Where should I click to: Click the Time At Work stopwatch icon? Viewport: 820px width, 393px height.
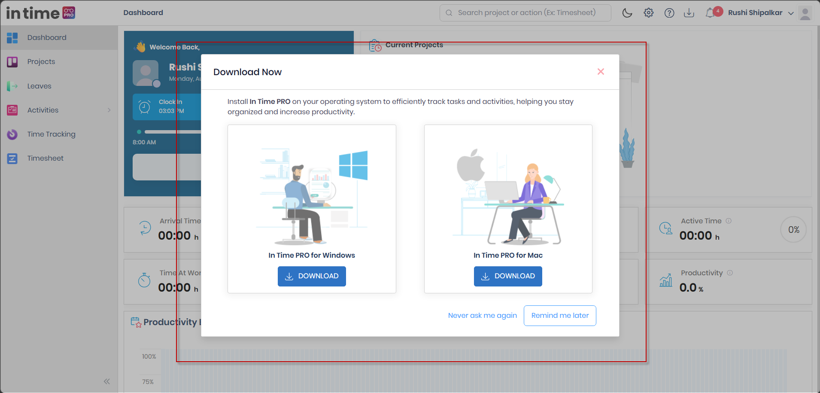point(144,280)
